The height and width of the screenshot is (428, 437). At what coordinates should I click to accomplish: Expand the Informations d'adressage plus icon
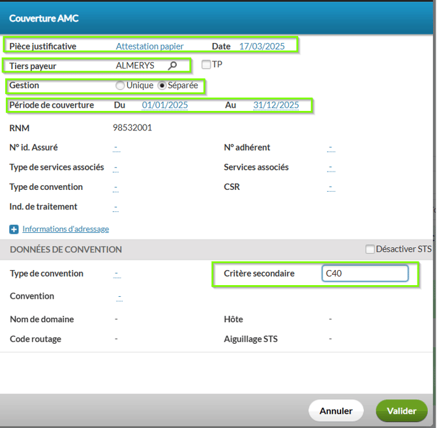pyautogui.click(x=14, y=229)
